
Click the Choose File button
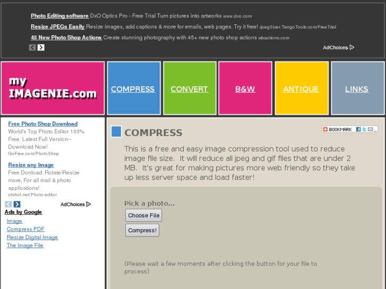pyautogui.click(x=143, y=215)
